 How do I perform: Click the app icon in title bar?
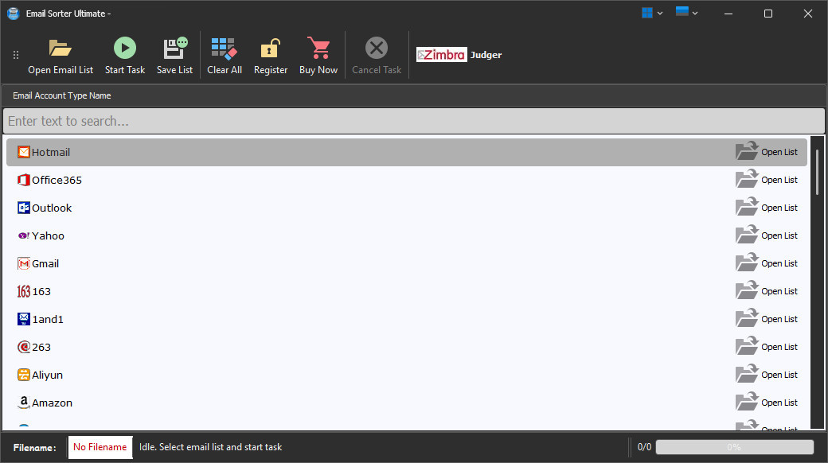(x=14, y=14)
